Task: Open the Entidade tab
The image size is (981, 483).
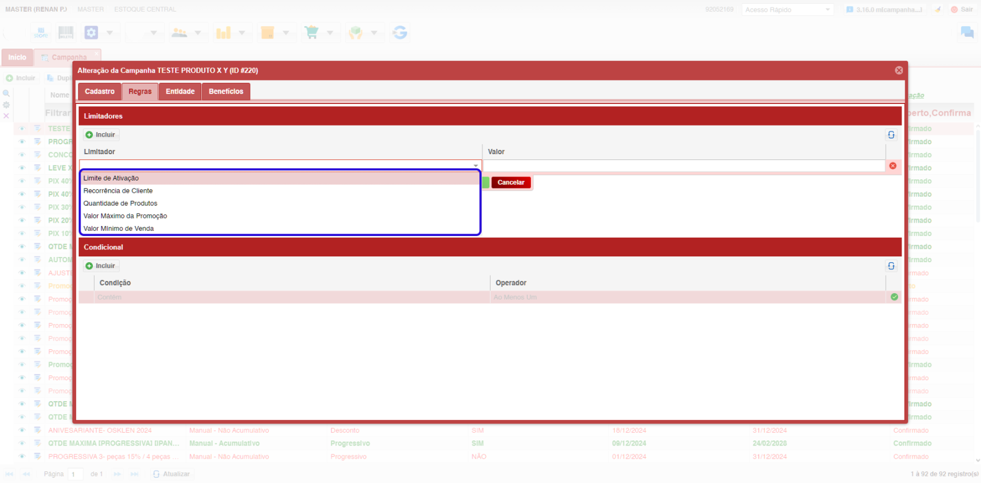Action: tap(180, 92)
